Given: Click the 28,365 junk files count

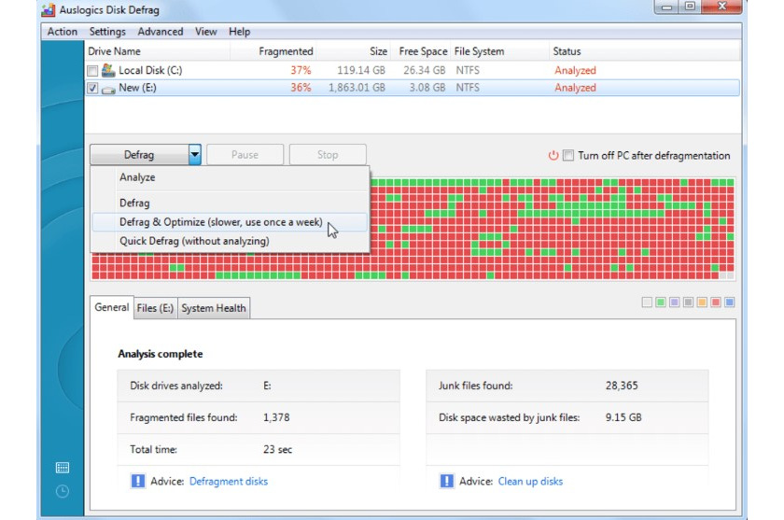Looking at the screenshot, I should pyautogui.click(x=622, y=386).
